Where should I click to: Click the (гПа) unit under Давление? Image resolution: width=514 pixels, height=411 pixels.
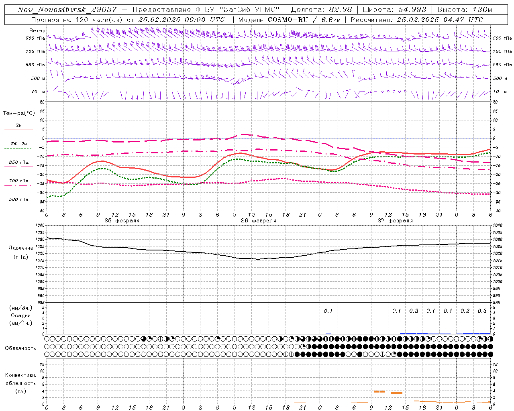pos(21,257)
